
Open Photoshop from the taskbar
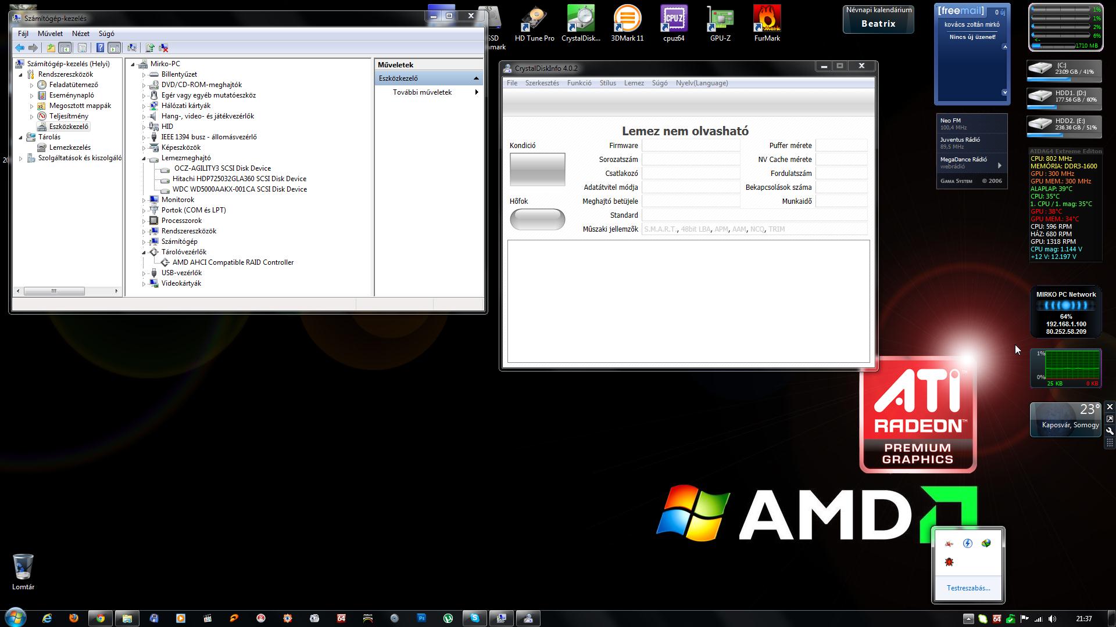click(x=421, y=618)
